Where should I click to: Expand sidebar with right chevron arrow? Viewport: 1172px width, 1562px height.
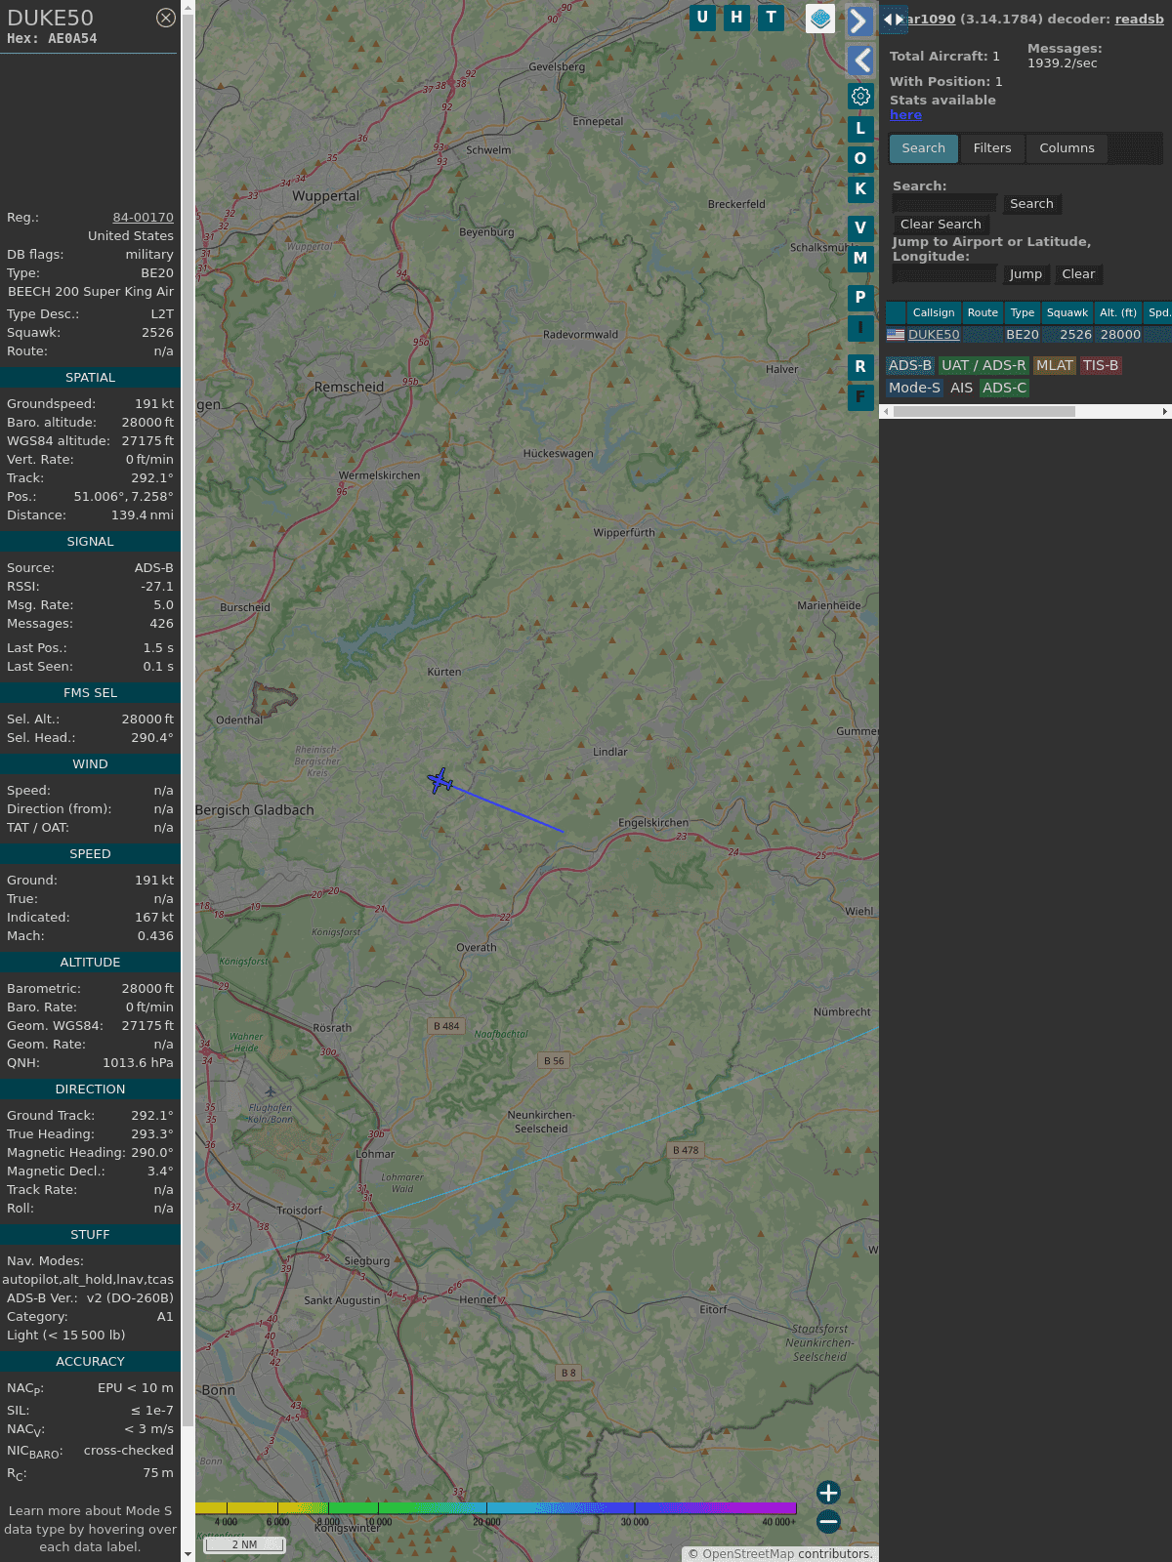point(858,21)
